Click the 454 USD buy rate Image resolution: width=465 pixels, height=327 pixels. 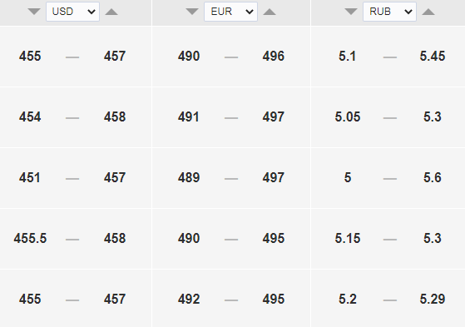tap(30, 117)
